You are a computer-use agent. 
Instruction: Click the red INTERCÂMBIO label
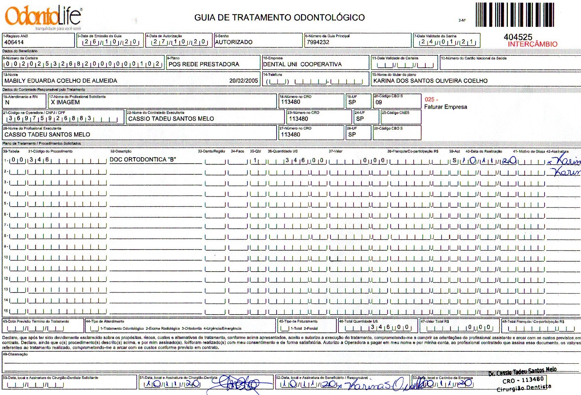click(x=533, y=44)
